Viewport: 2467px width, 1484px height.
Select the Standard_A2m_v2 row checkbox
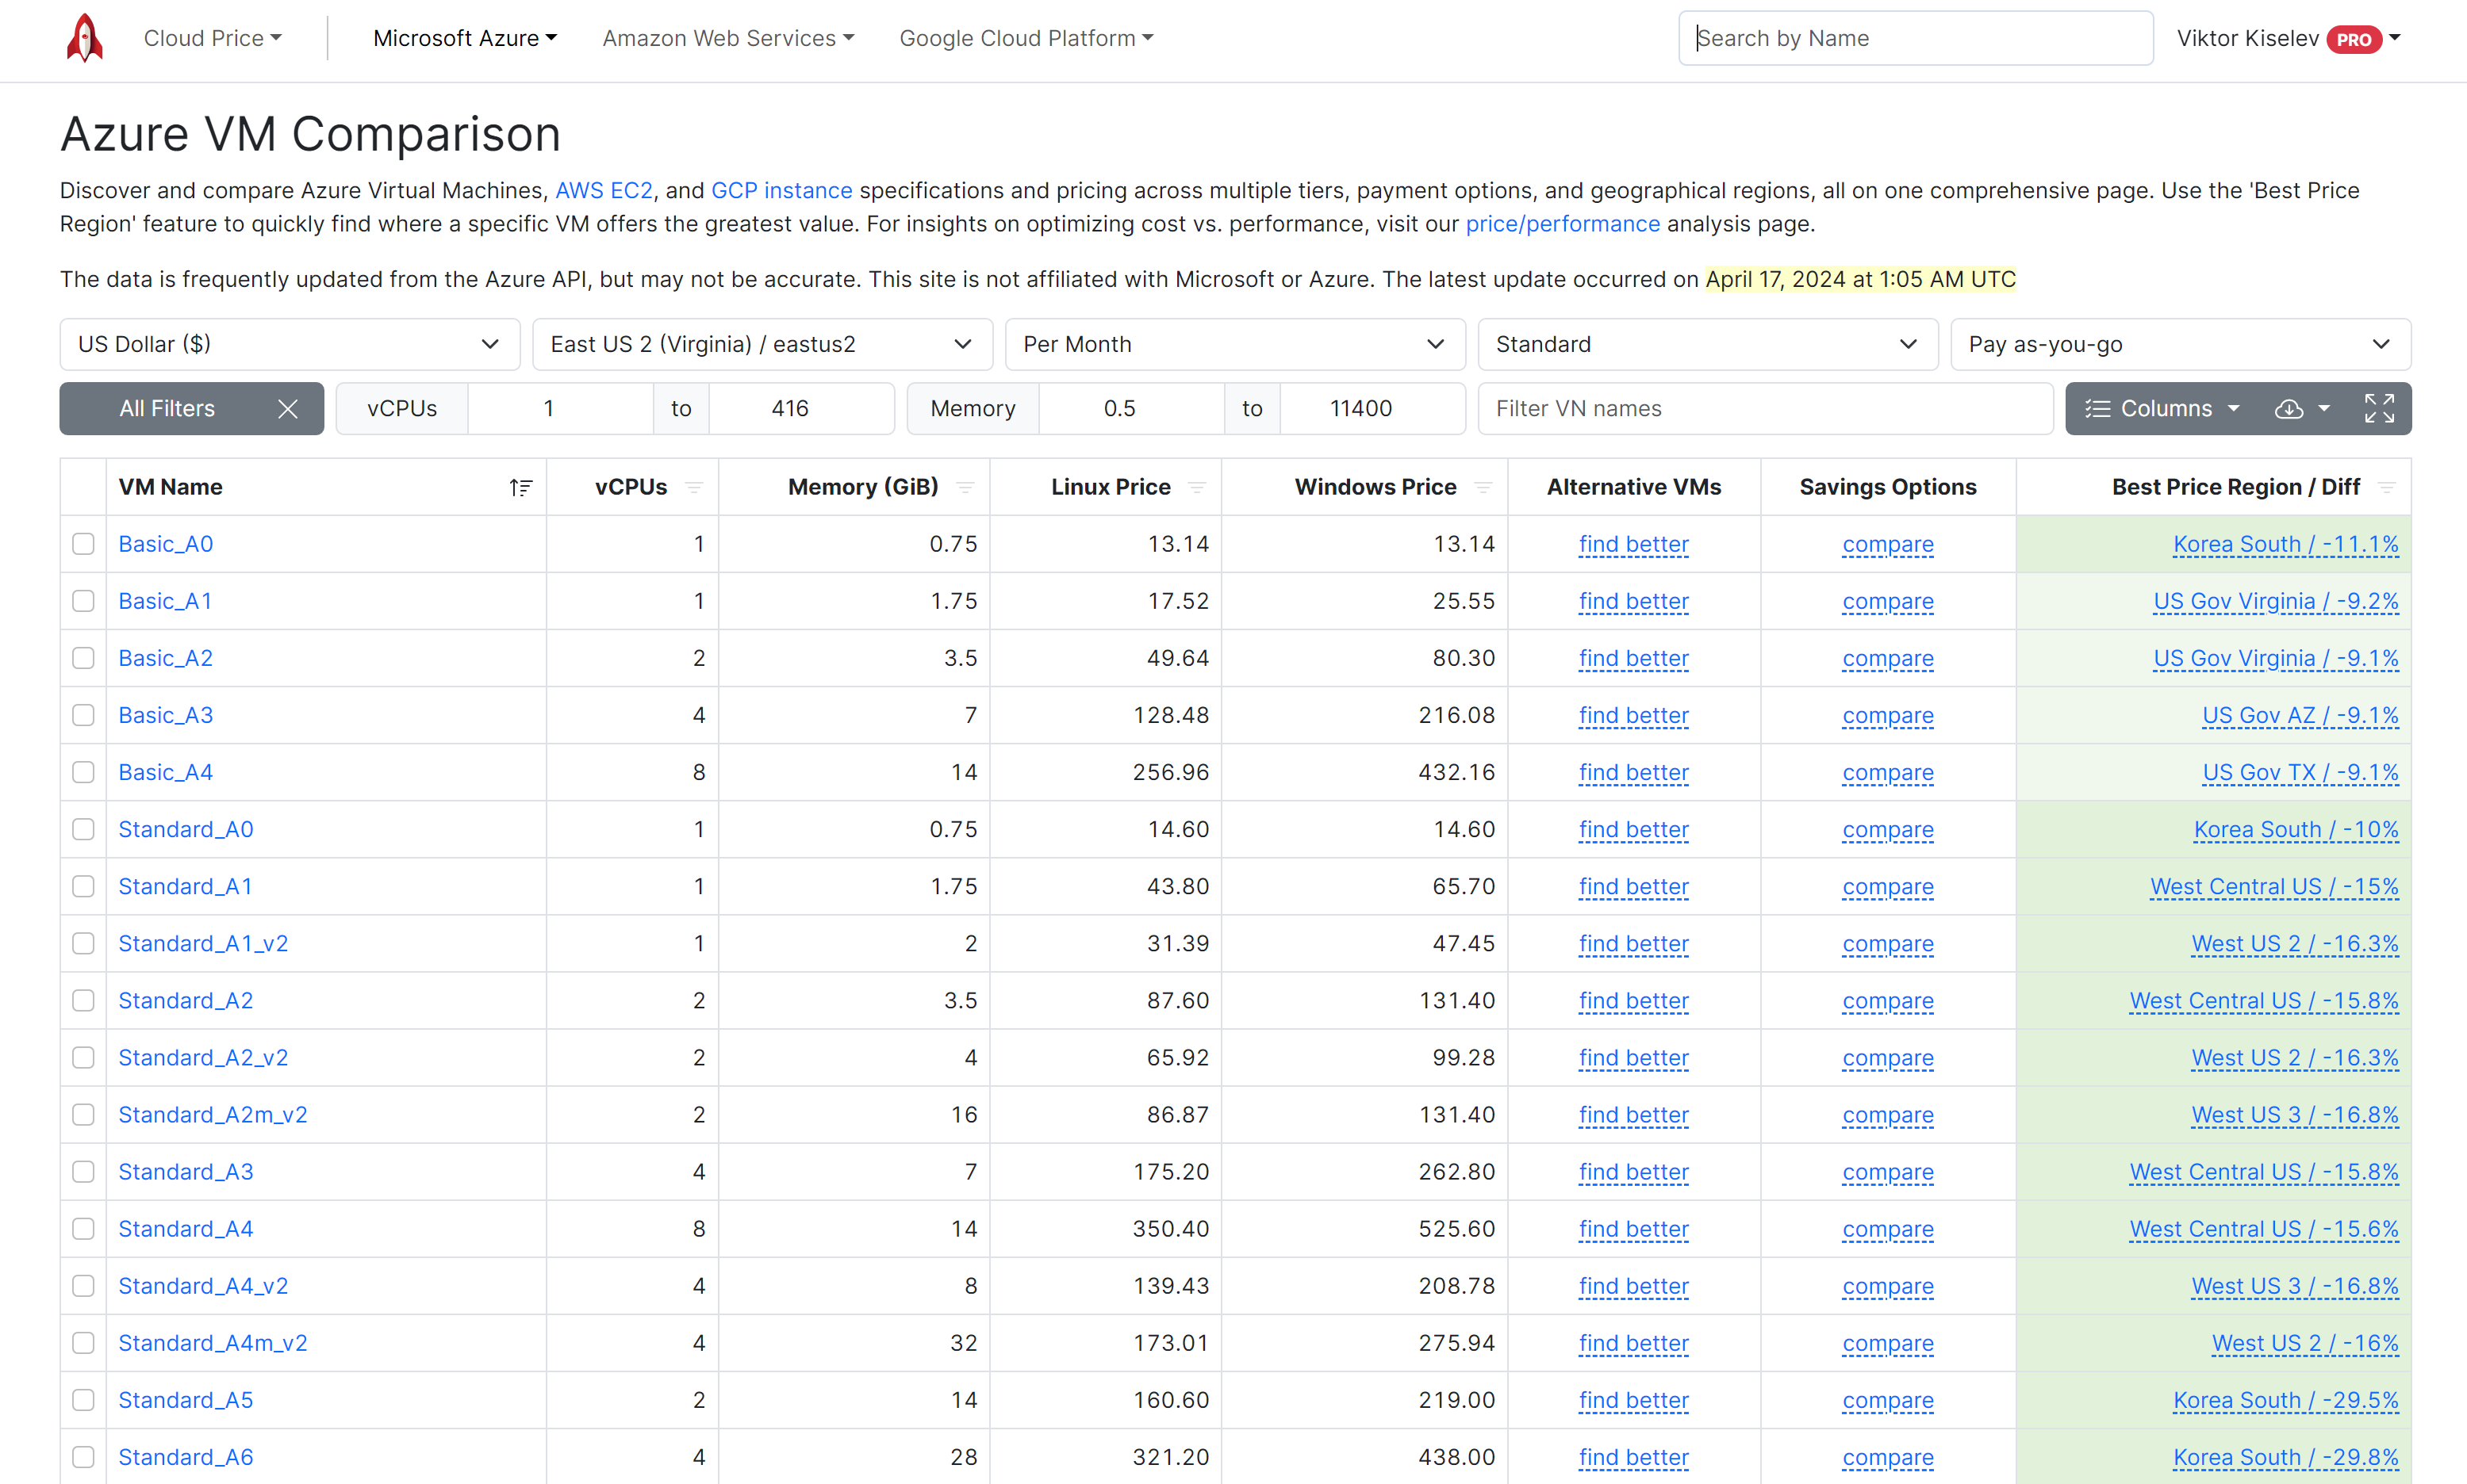click(x=83, y=1114)
